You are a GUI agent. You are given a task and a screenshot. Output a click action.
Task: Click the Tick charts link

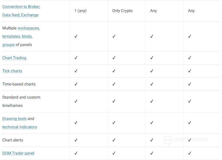pos(12,71)
